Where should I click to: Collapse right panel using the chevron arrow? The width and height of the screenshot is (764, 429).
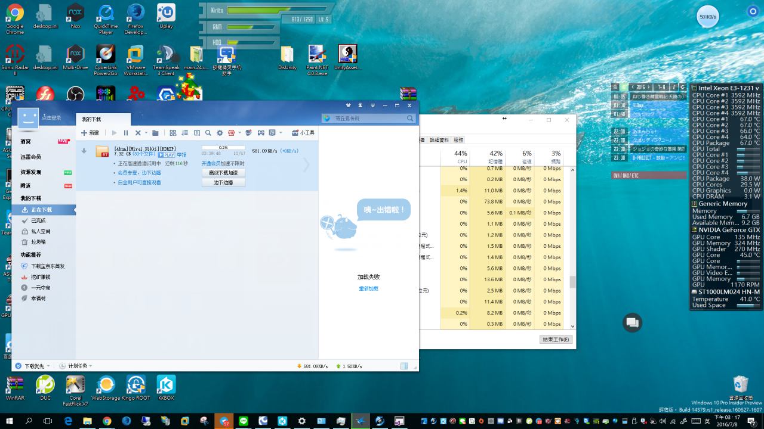(307, 165)
